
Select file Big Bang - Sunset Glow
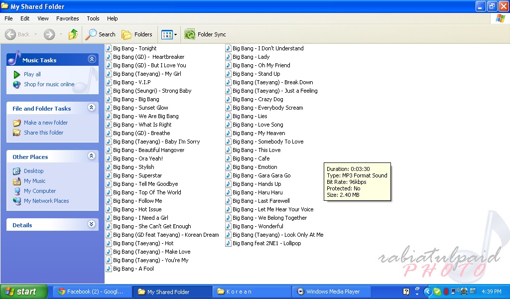pos(140,108)
